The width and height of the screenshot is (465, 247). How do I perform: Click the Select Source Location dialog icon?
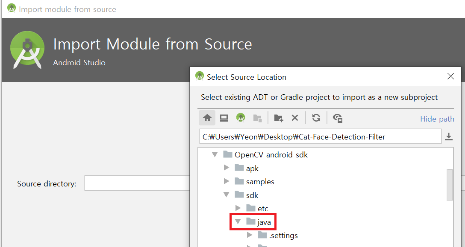200,76
